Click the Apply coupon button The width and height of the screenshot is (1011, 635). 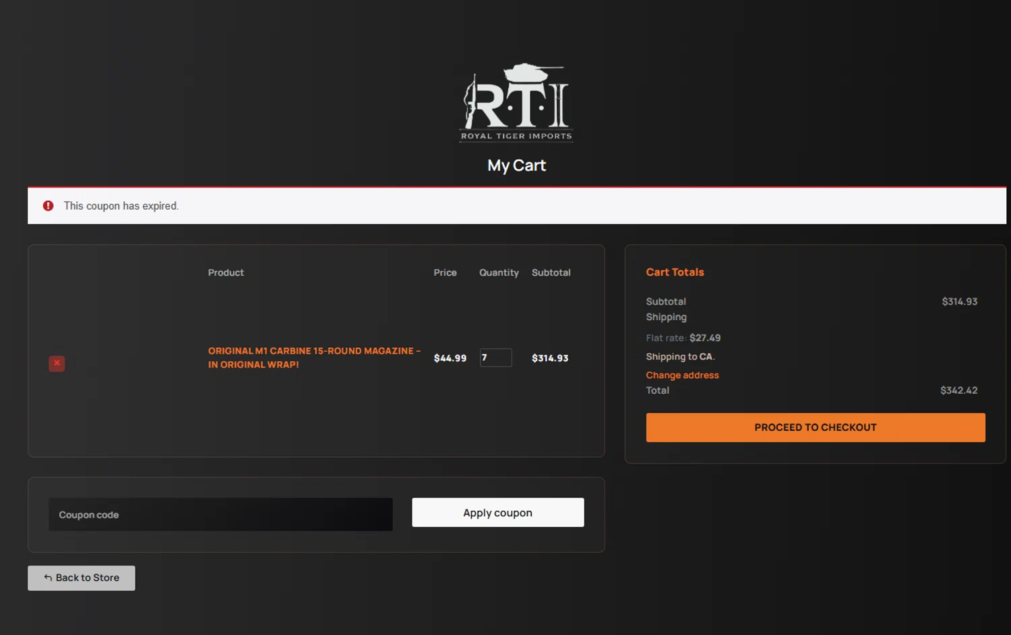[x=498, y=512]
